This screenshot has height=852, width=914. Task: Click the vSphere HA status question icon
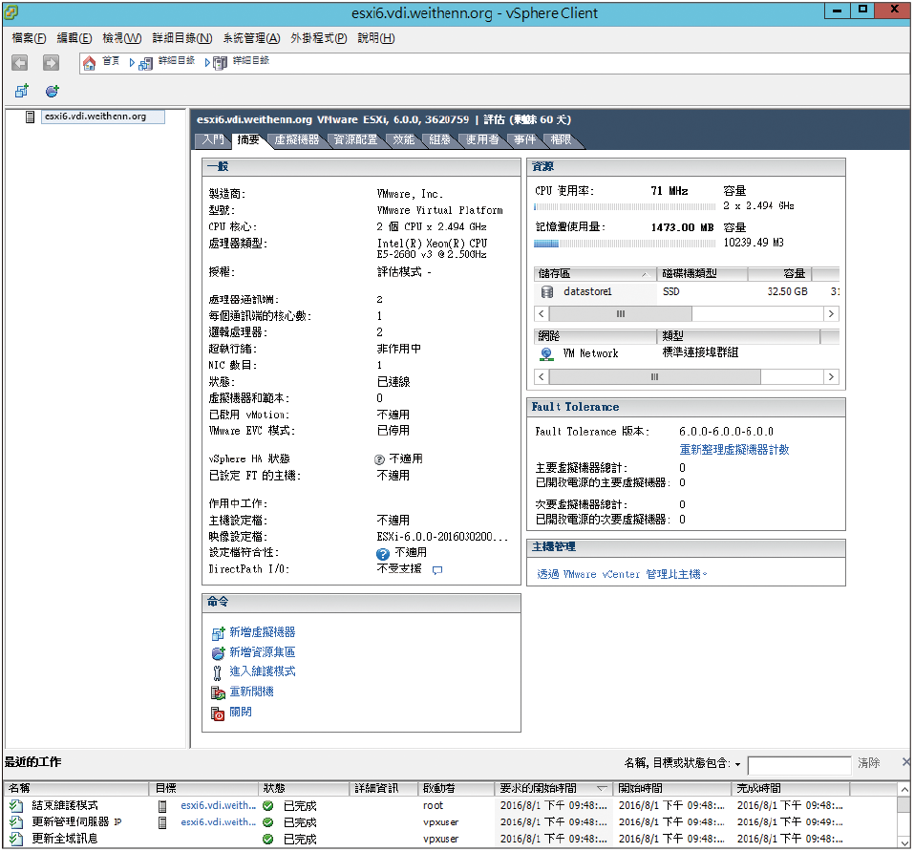(x=379, y=459)
